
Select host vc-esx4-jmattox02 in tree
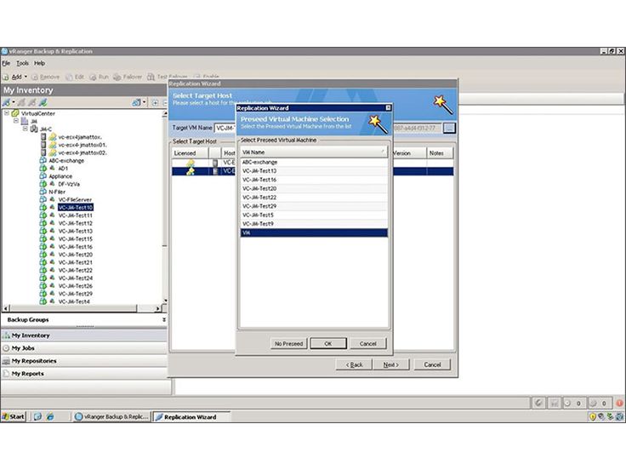[x=83, y=152]
